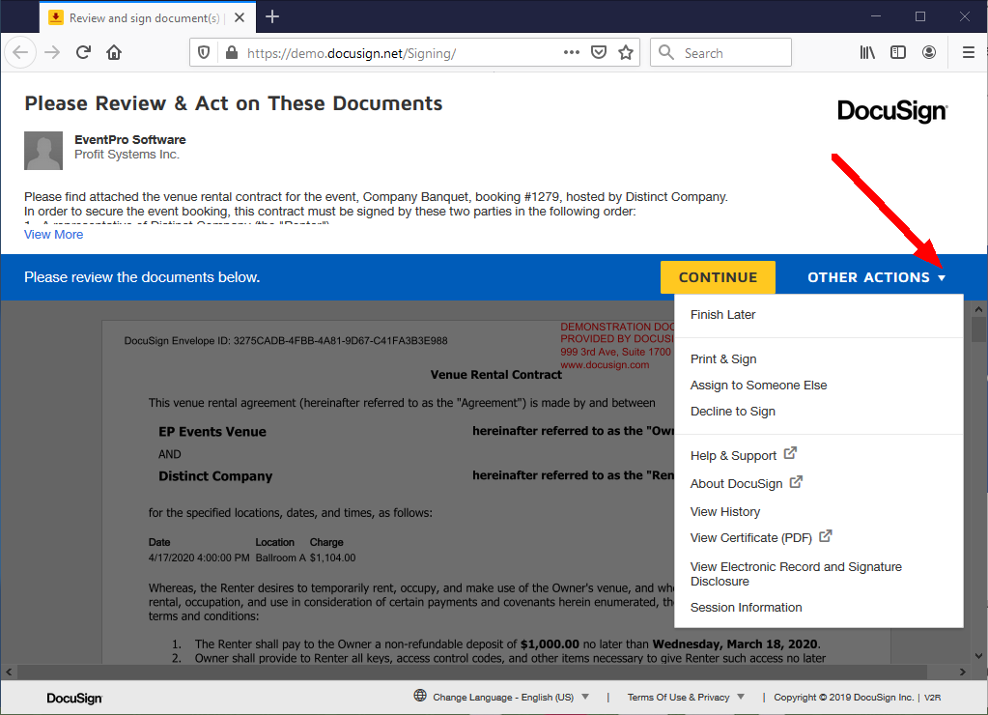Click the Copyright © 2019 DocuSign Inc. text
The width and height of the screenshot is (988, 715).
[844, 697]
